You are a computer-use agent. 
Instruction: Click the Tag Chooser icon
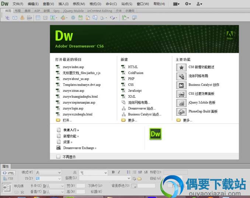click(135, 18)
